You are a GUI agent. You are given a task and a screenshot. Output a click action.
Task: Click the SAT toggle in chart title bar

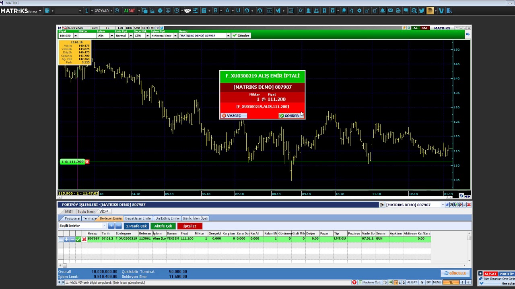tap(424, 28)
